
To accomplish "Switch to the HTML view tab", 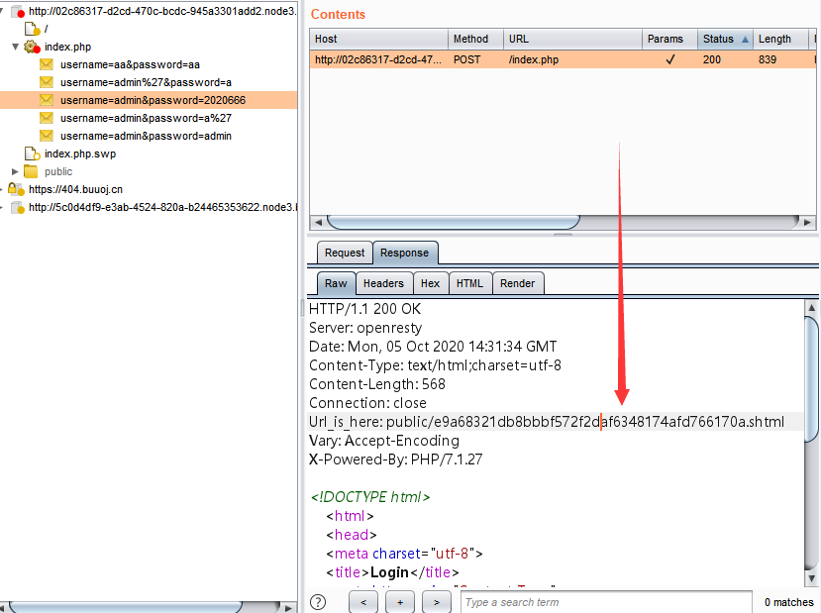I will (469, 283).
